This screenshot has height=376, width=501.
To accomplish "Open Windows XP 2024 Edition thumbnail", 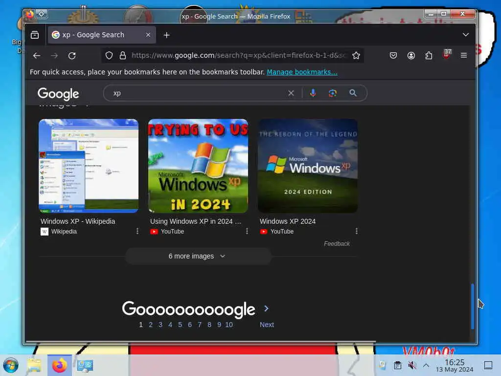I will click(308, 166).
